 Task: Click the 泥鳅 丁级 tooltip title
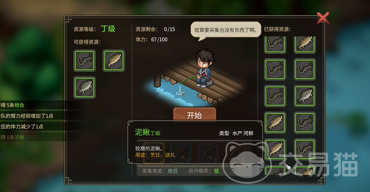point(148,132)
